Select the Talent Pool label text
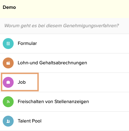The height and width of the screenshot is (131, 129). [30, 121]
